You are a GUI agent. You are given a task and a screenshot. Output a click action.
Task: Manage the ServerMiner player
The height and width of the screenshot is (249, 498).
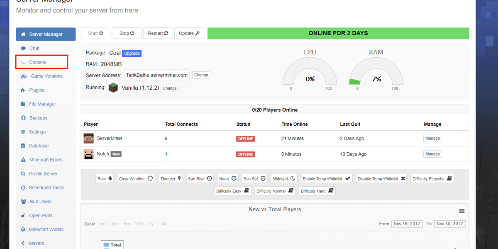tap(432, 139)
